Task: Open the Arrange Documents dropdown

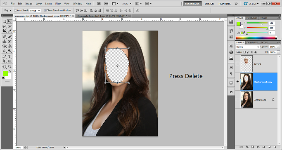Action: 138,4
